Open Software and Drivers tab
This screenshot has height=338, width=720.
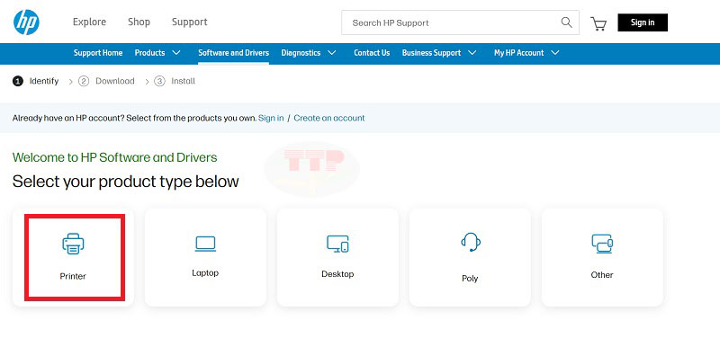(x=234, y=53)
